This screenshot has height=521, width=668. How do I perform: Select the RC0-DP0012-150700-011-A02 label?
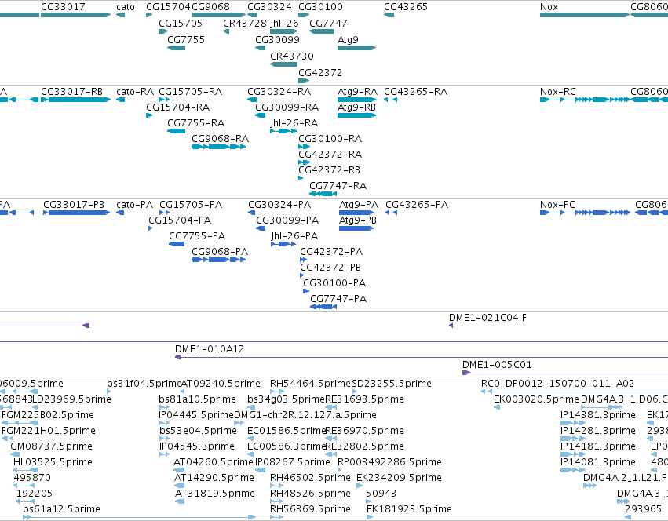(x=557, y=384)
